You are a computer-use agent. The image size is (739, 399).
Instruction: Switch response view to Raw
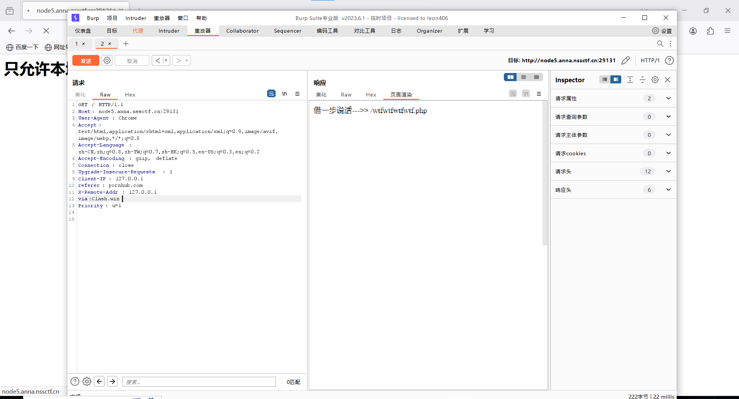pos(346,95)
